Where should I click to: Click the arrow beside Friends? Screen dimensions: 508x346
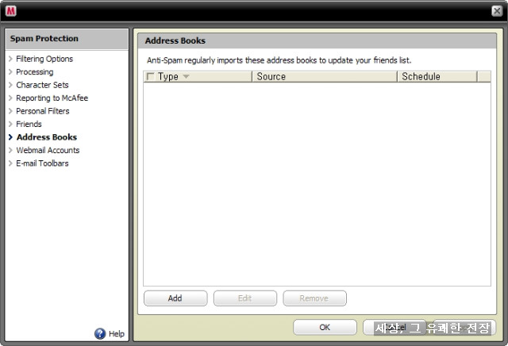(x=10, y=124)
